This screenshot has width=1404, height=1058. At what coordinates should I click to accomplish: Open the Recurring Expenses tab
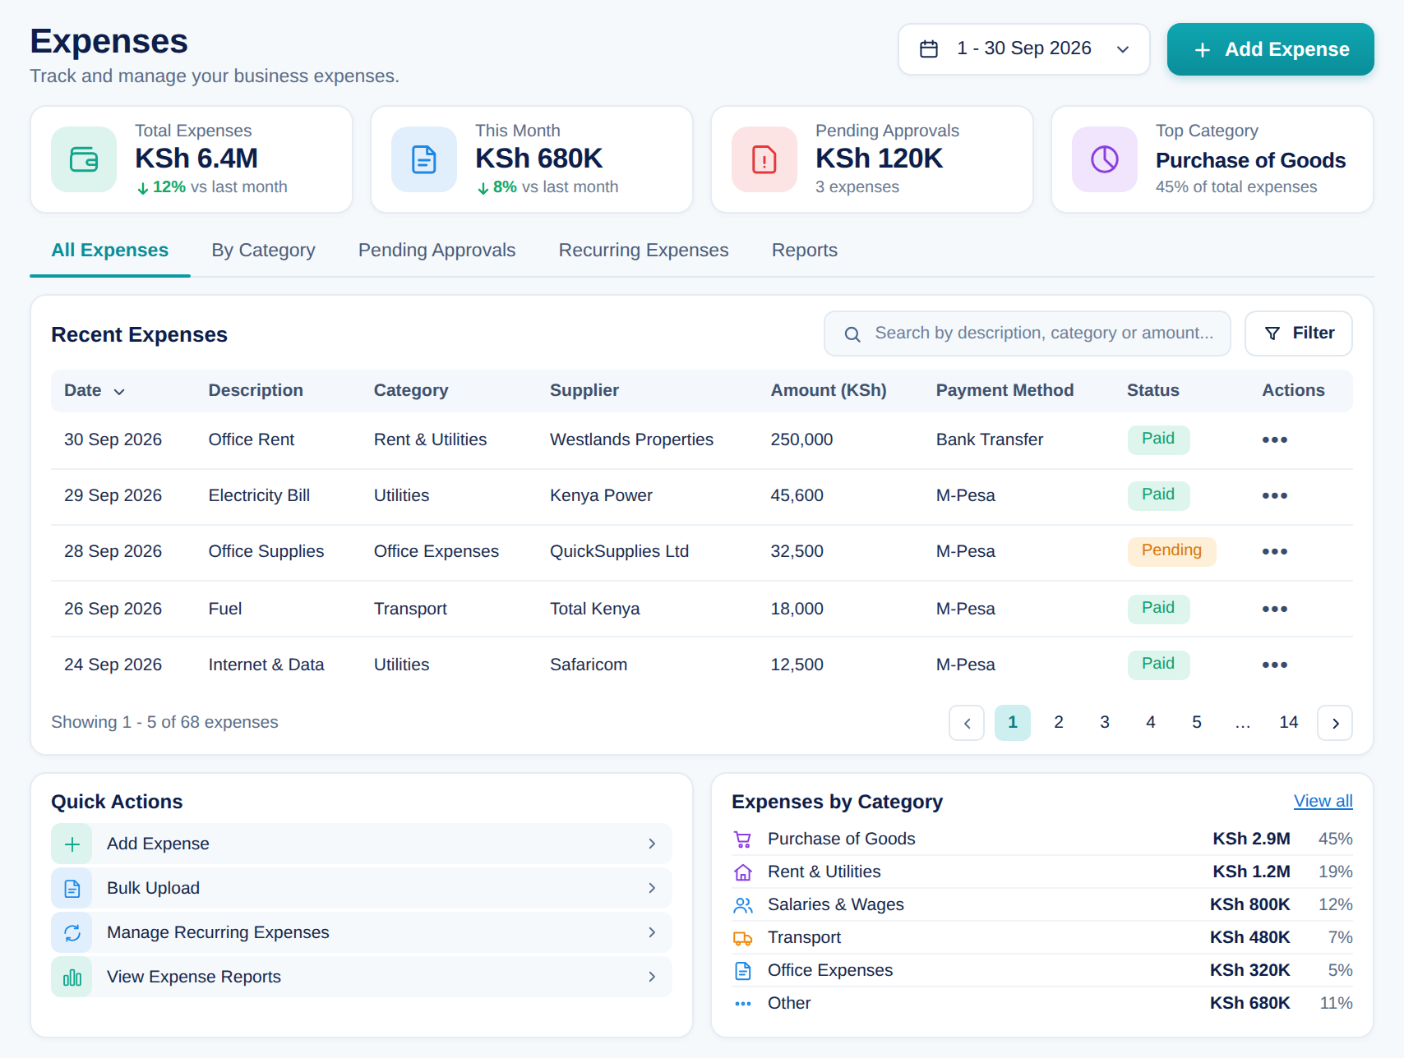pyautogui.click(x=644, y=251)
